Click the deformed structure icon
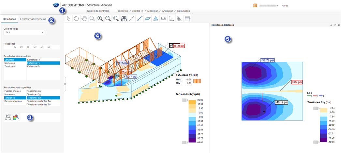341x153 pixels. click(8, 117)
